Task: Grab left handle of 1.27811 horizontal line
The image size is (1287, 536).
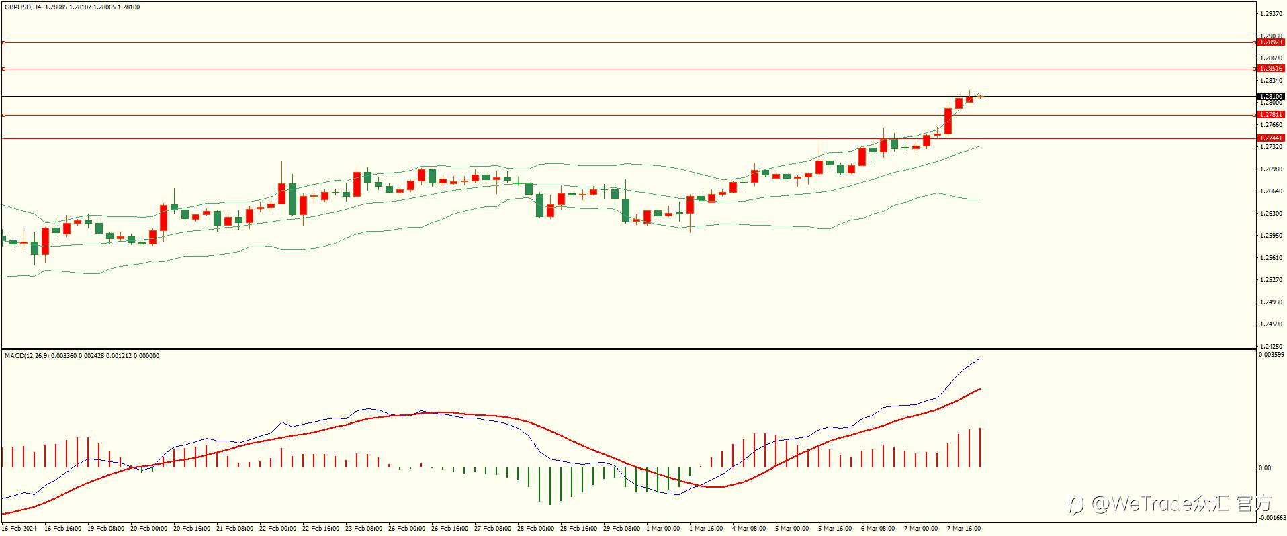Action: [x=3, y=115]
